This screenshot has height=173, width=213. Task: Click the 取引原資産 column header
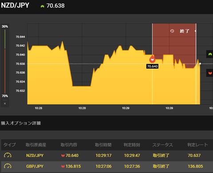click(36, 145)
